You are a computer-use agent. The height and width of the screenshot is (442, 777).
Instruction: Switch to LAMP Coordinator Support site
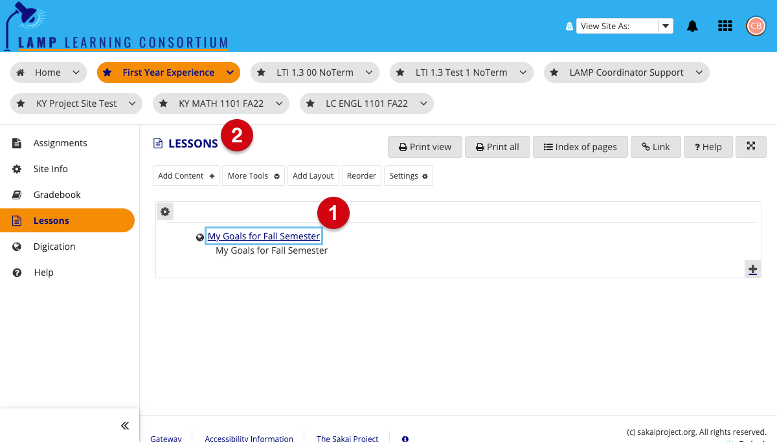tap(626, 72)
